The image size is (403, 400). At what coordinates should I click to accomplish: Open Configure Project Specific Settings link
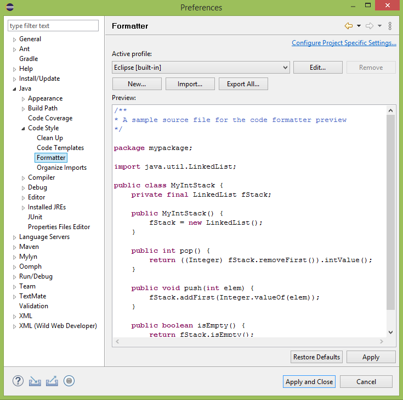(x=344, y=43)
